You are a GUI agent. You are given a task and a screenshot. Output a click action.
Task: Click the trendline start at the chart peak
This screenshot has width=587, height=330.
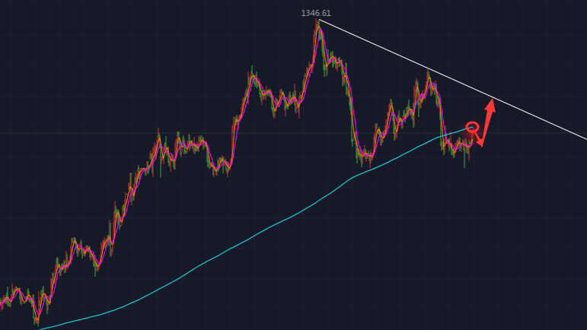point(320,21)
